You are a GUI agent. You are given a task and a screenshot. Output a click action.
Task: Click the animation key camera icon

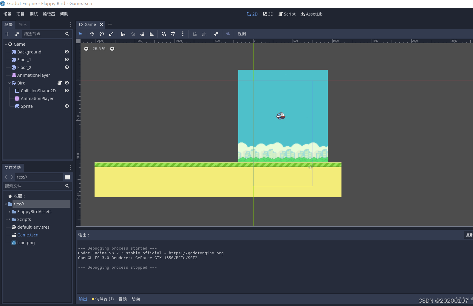(x=228, y=34)
